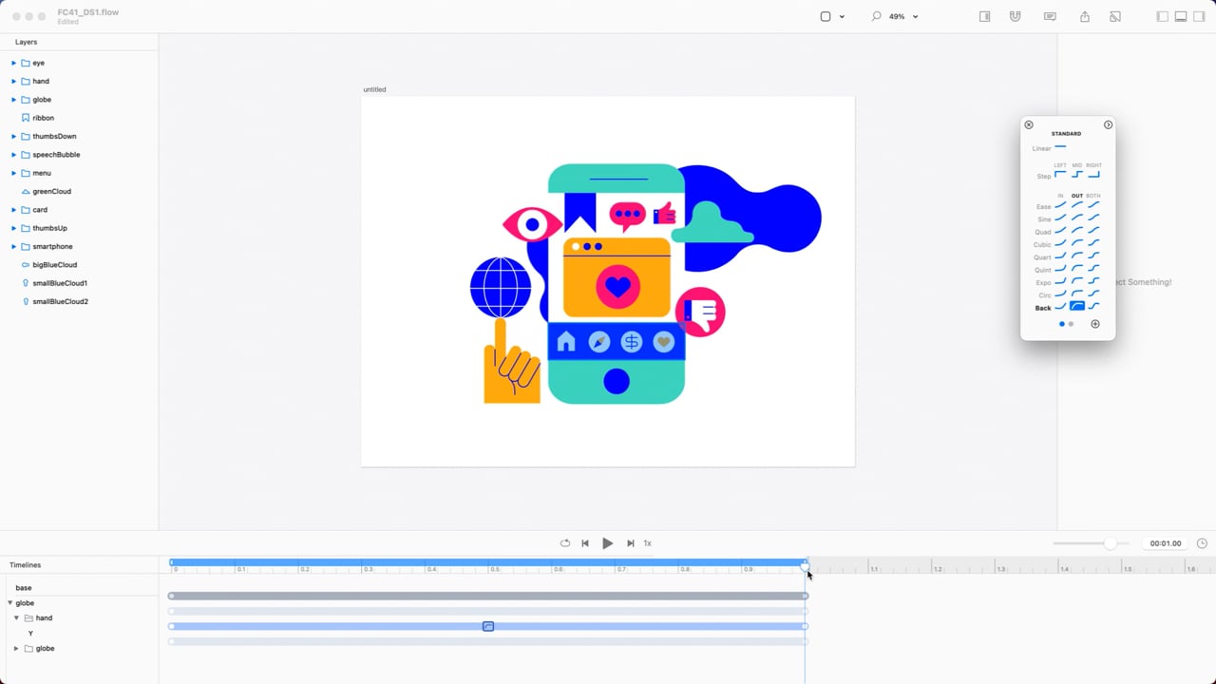This screenshot has width=1216, height=684.
Task: Select the Y property row
Action: tap(30, 633)
